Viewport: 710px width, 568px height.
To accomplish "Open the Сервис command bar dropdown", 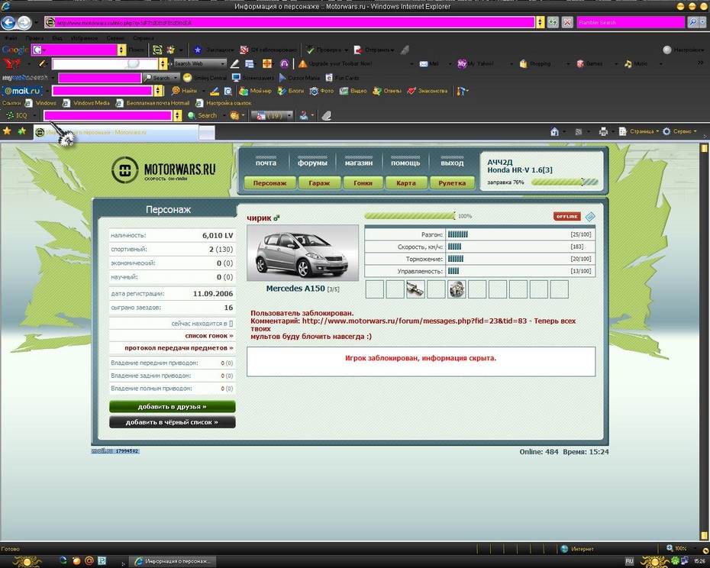I will 679,131.
